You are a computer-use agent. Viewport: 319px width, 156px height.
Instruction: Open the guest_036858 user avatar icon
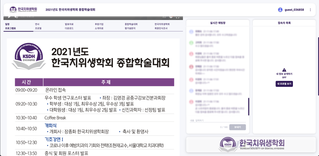pyautogui.click(x=280, y=10)
